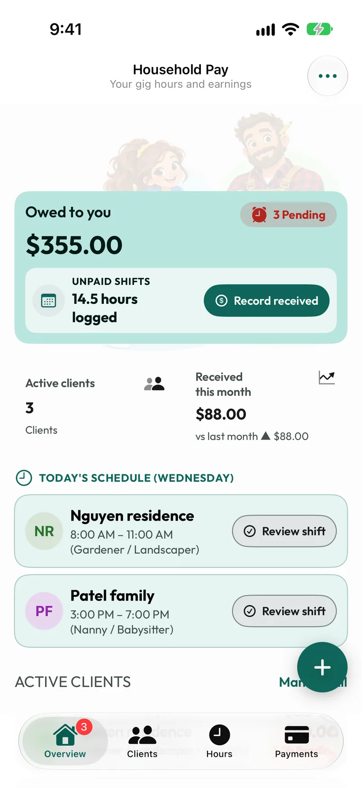Viewport: 362px width, 788px height.
Task: Switch to the Clients tab
Action: point(142,741)
